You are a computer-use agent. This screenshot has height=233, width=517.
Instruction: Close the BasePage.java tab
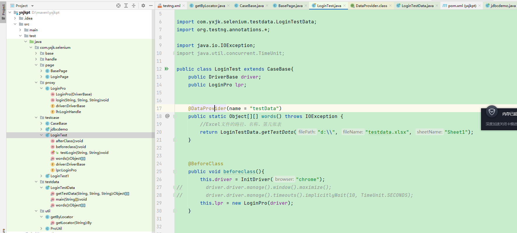(x=306, y=6)
